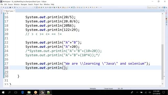Open the Source menu

pos(10,4)
